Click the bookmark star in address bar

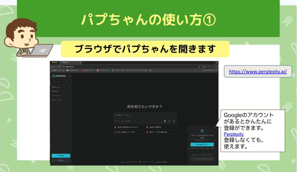pyautogui.click(x=199, y=67)
